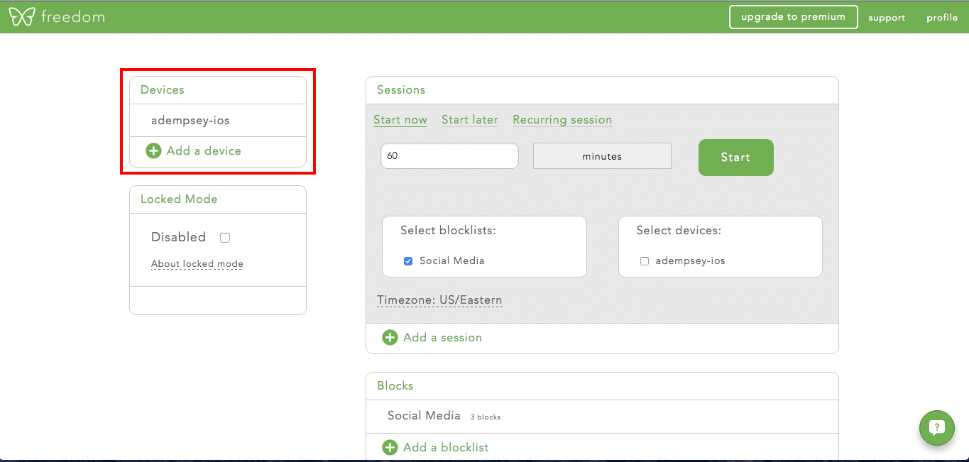This screenshot has width=969, height=462.
Task: Toggle the Locked Mode Disabled checkbox
Action: click(x=225, y=238)
